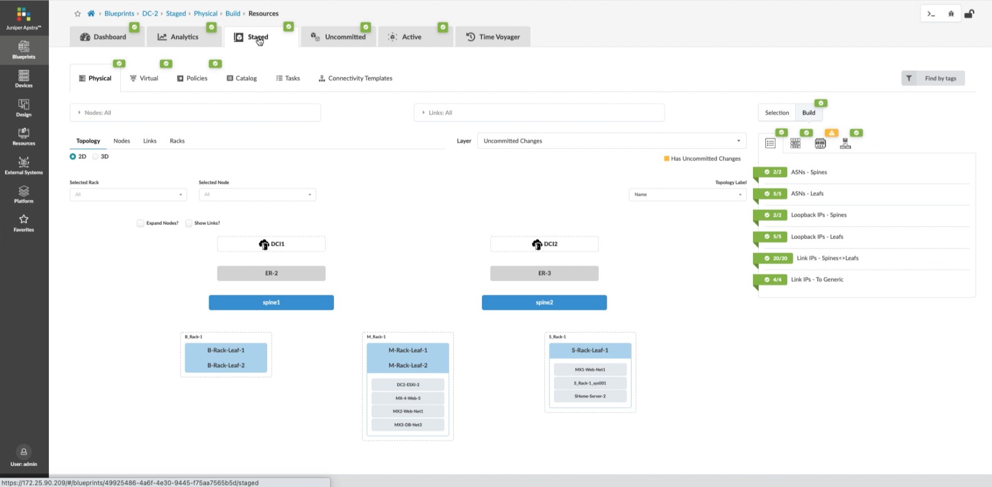This screenshot has height=487, width=992.
Task: Open the warning-flagged devices icon in Build
Action: point(820,143)
